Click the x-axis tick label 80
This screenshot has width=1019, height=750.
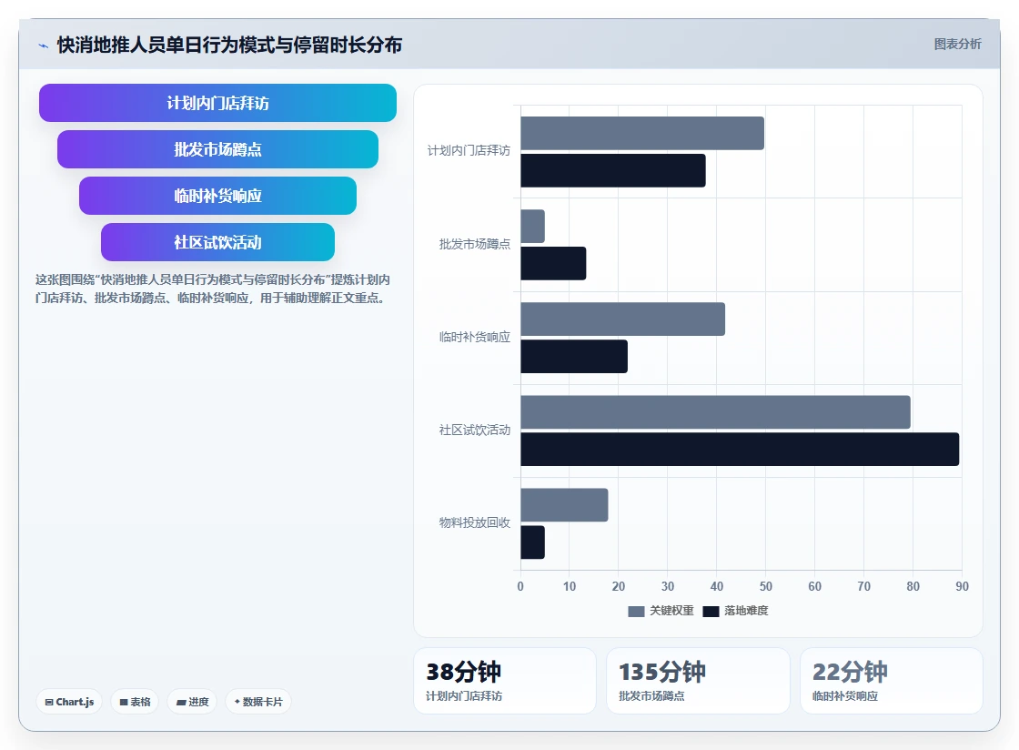(x=913, y=586)
